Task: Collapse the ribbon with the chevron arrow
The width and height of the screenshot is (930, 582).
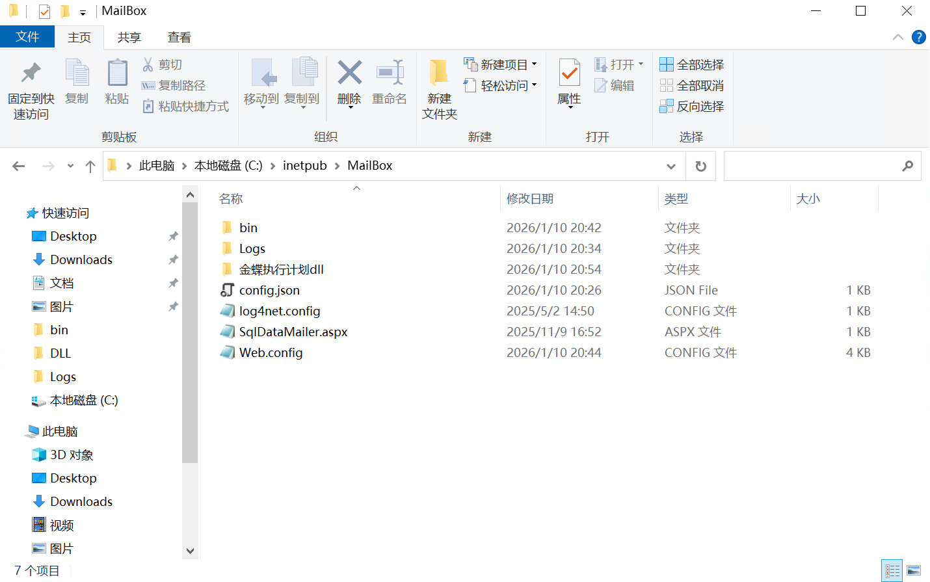Action: [x=898, y=37]
